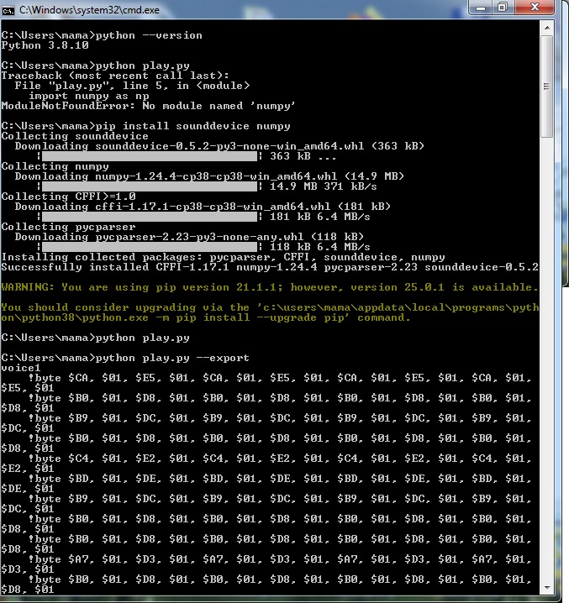Screen dimensions: 569x603
Task: Click the sounddevice-0.5.2 whl download line
Action: pos(219,146)
